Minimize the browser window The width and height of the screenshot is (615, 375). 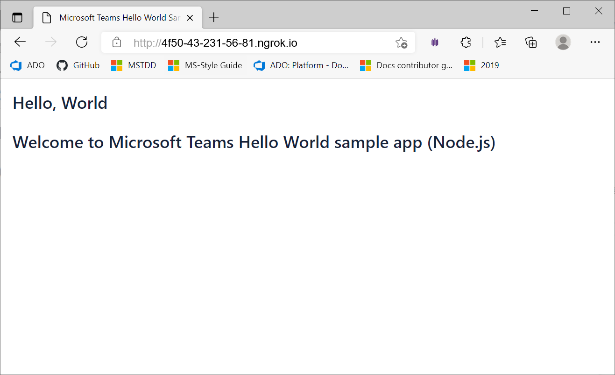pos(535,11)
